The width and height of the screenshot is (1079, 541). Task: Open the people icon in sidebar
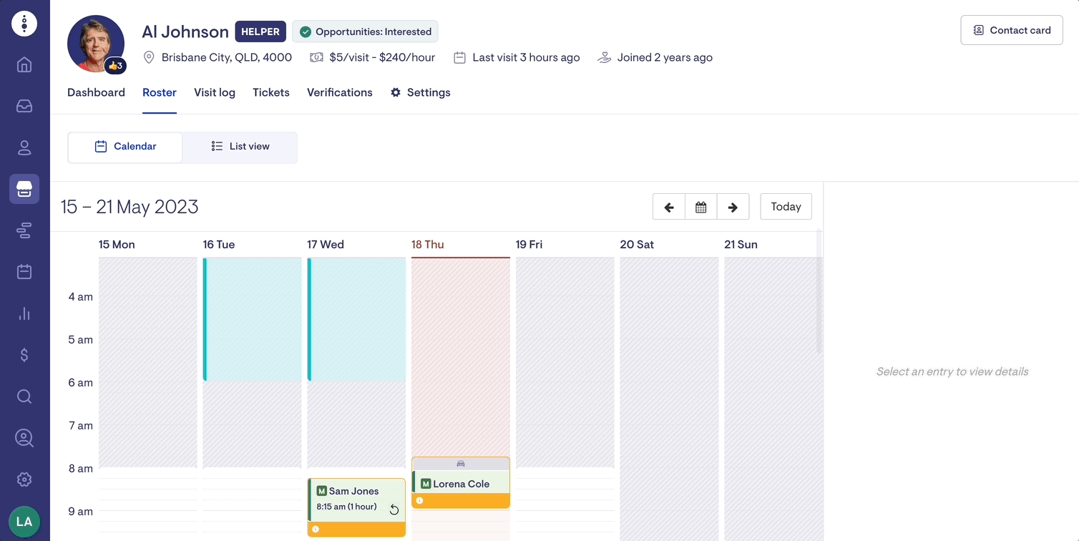24,147
